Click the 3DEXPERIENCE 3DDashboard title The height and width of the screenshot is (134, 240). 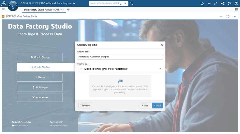[38, 3]
